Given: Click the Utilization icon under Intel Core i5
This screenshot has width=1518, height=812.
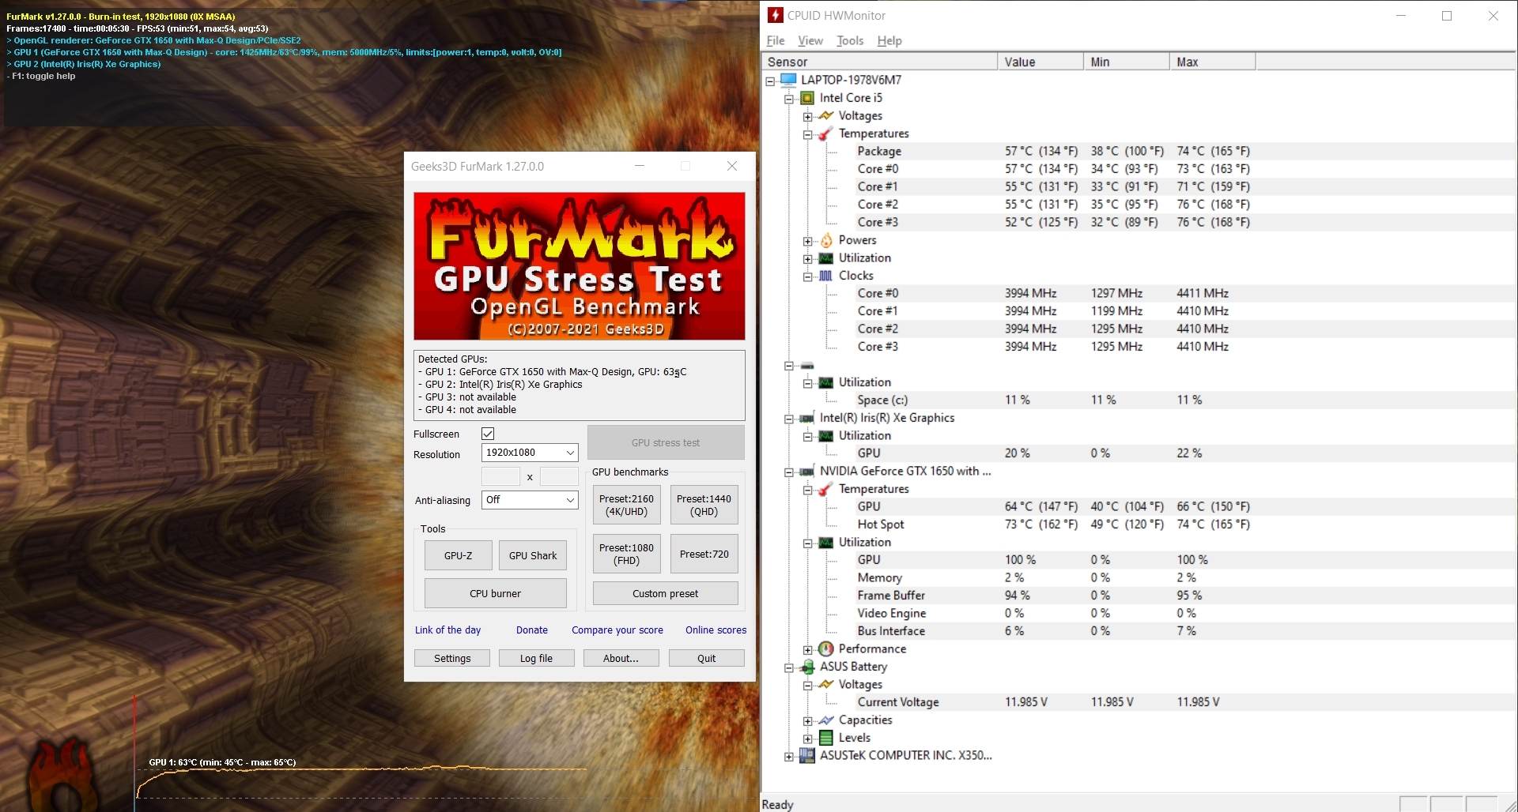Looking at the screenshot, I should (826, 258).
